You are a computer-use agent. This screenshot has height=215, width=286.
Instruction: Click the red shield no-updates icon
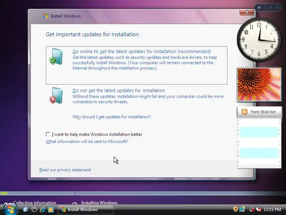click(56, 96)
